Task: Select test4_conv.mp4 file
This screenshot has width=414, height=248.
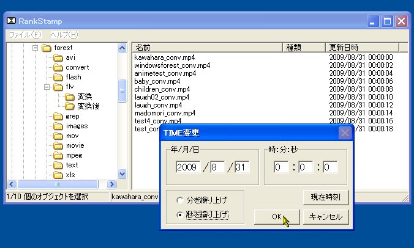Action: click(x=158, y=121)
